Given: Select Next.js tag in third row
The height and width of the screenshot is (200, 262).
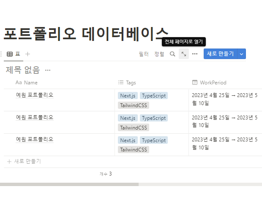Looking at the screenshot, I should 128,140.
